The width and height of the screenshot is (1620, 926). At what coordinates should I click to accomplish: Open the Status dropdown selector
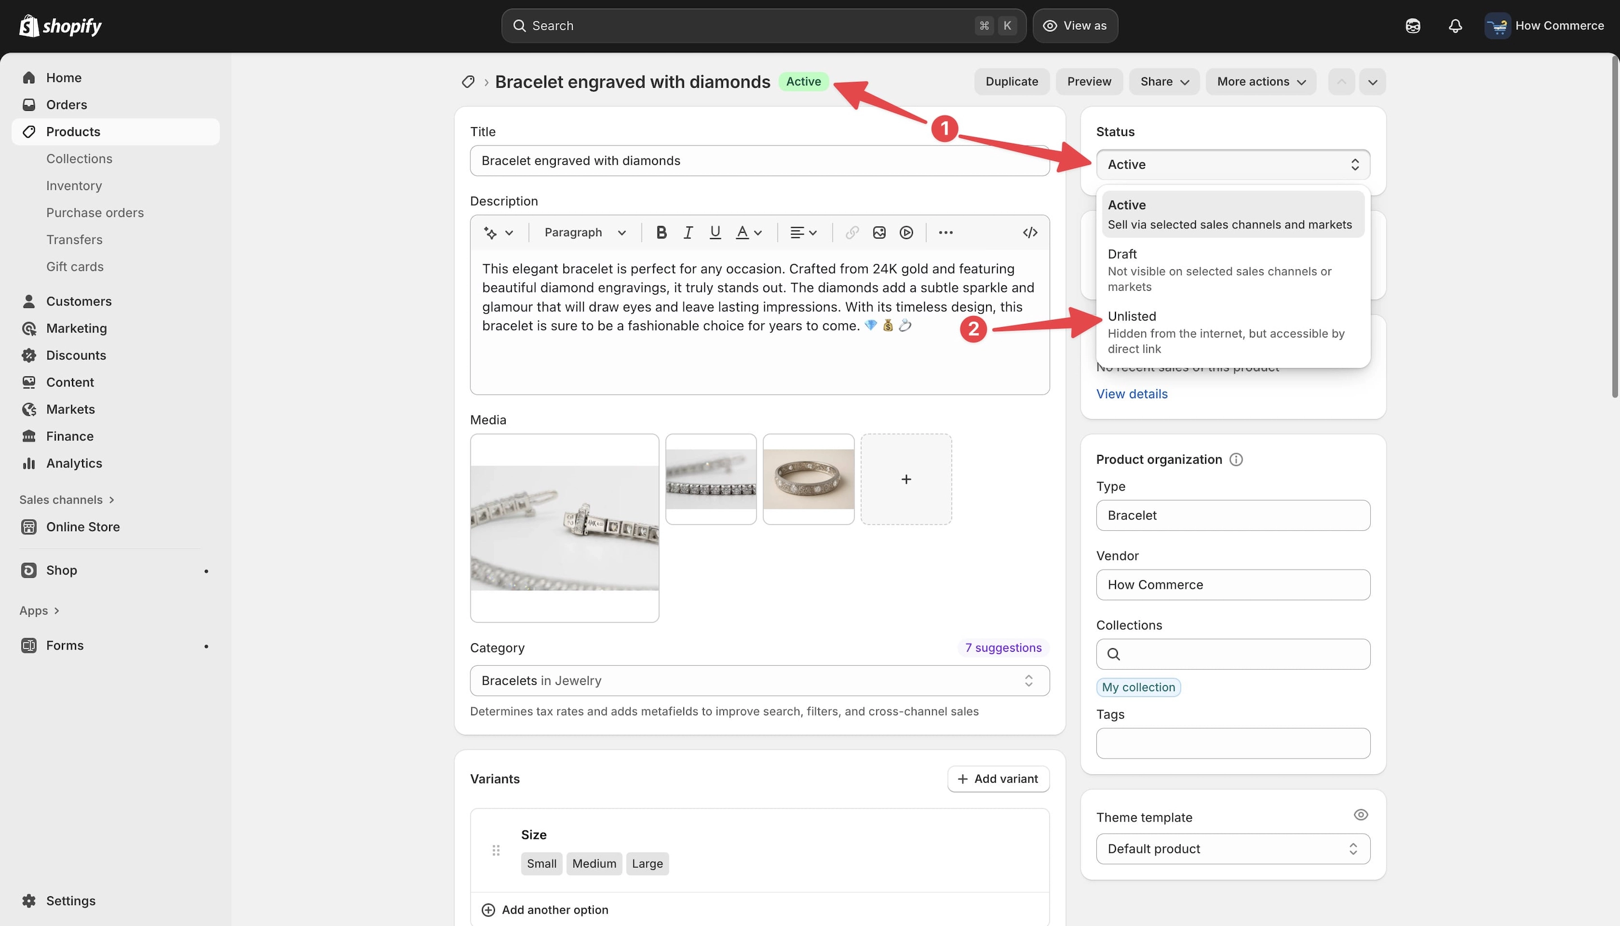(1232, 165)
